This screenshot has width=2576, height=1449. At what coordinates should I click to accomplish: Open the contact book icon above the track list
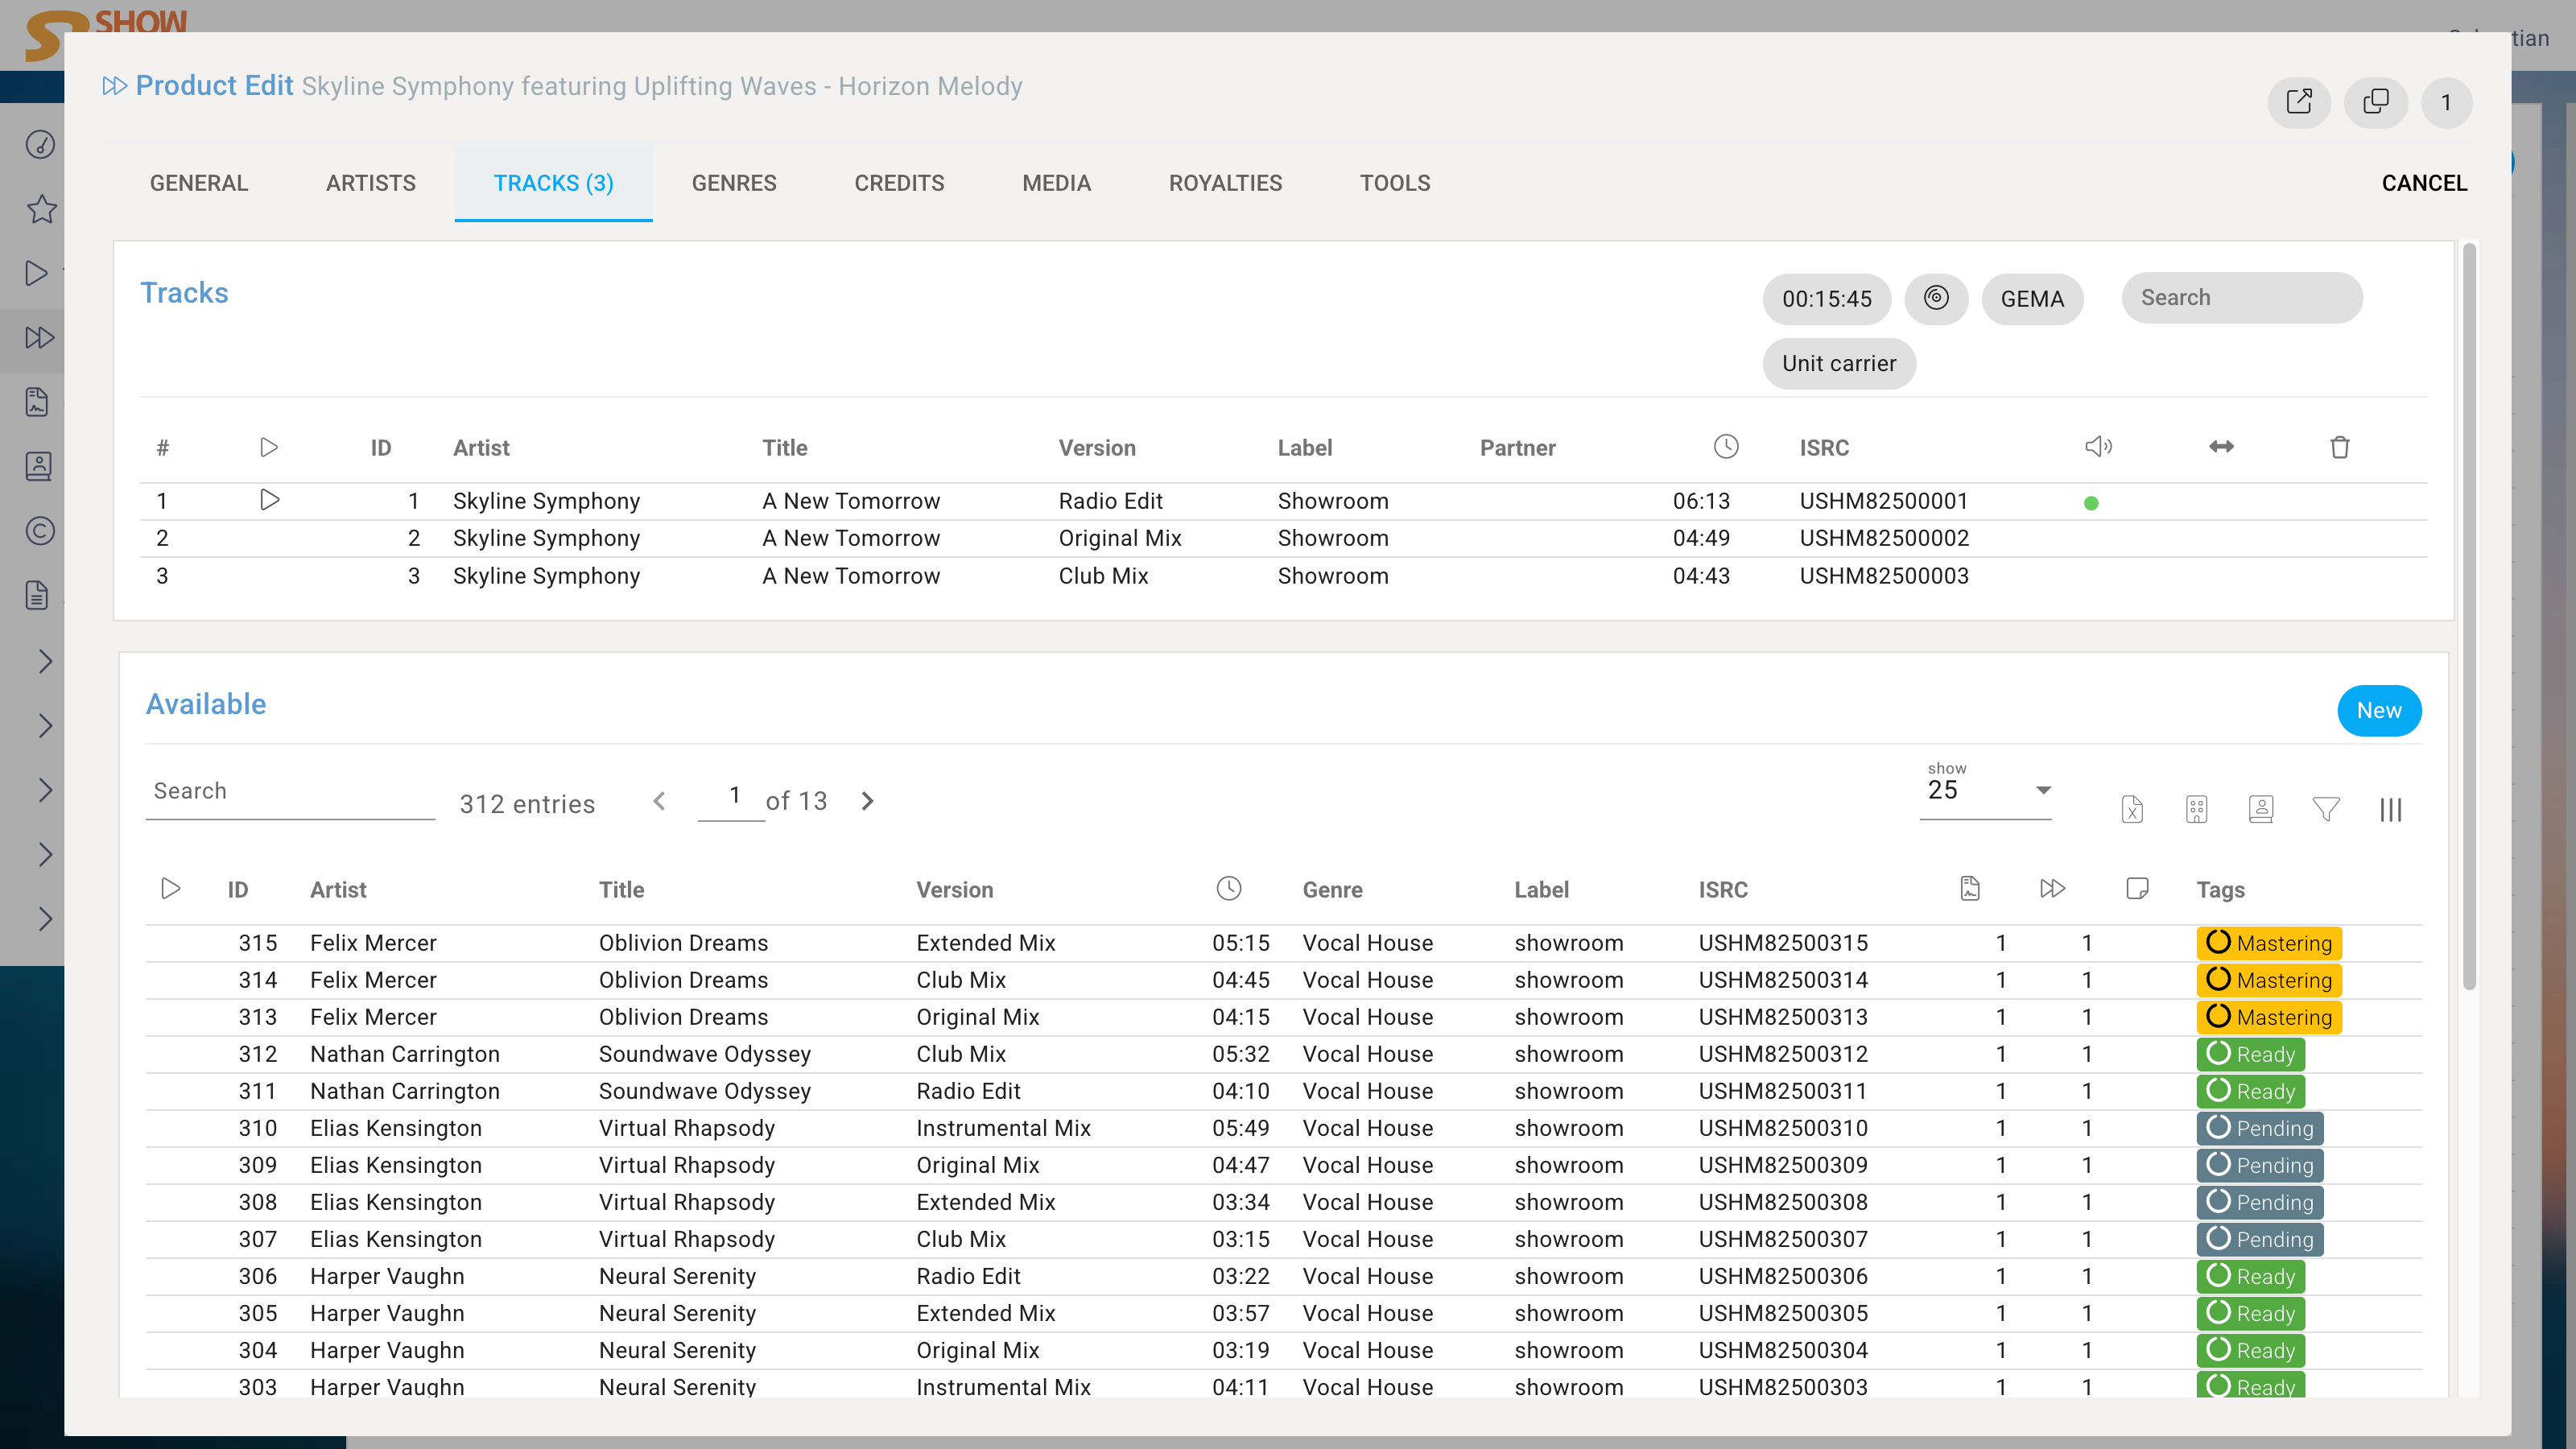pos(2261,809)
